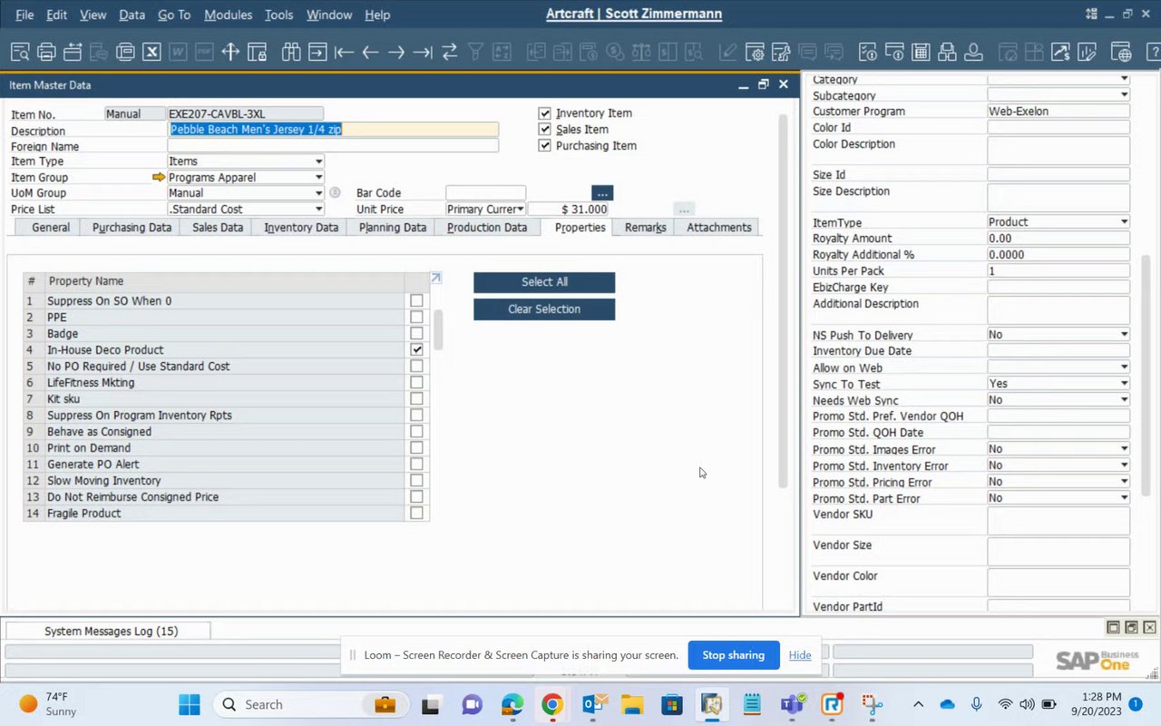Expand the NS Push To Delivery dropdown
Viewport: 1161px width, 726px height.
(x=1125, y=335)
